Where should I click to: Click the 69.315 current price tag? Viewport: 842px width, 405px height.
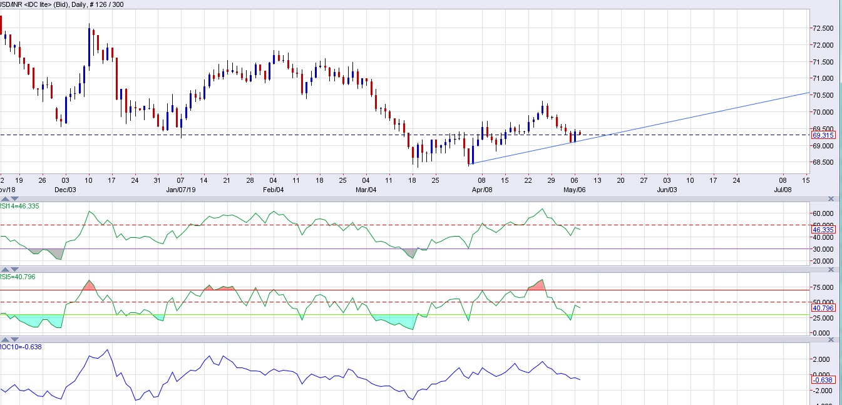pos(823,135)
